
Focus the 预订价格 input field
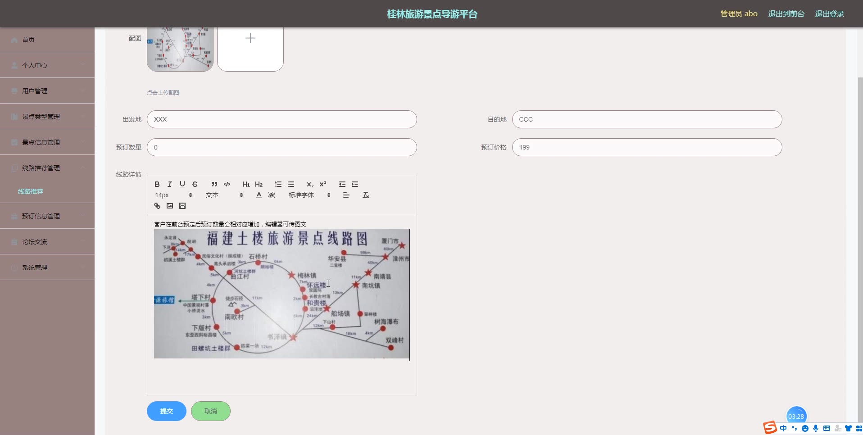(x=647, y=147)
